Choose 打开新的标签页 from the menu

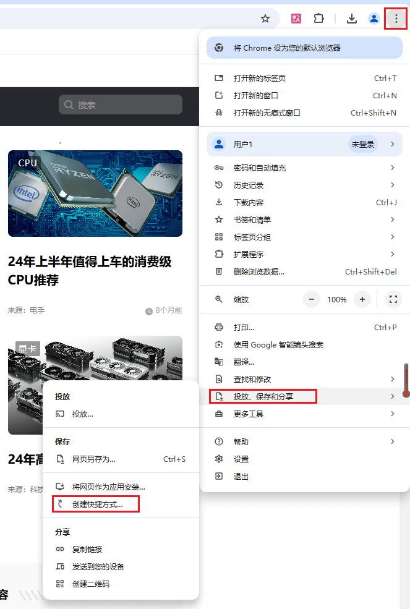pos(304,78)
